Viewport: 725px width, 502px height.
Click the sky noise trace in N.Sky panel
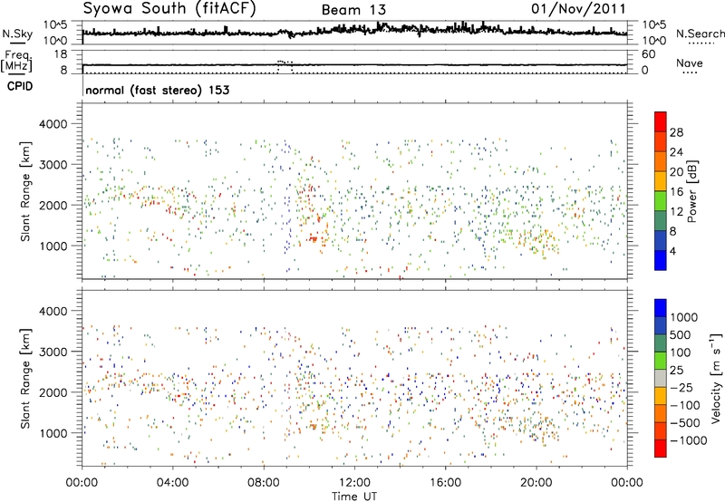[x=354, y=32]
